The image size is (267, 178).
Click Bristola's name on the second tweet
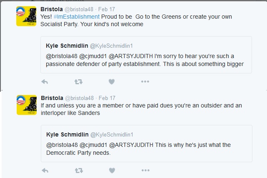[x=51, y=98]
